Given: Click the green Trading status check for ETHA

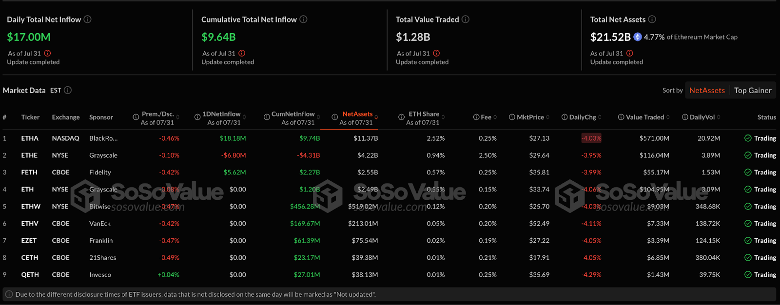Looking at the screenshot, I should pos(748,138).
